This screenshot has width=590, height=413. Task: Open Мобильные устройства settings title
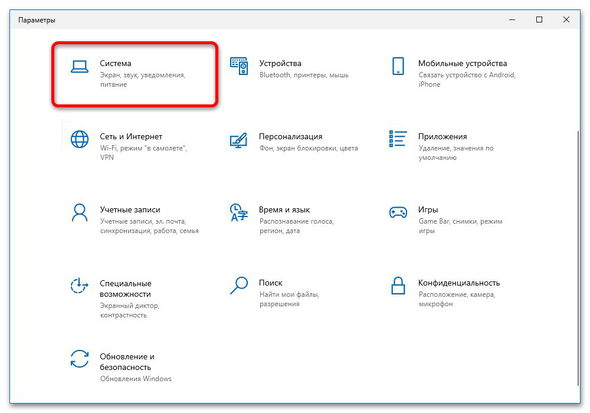click(463, 63)
